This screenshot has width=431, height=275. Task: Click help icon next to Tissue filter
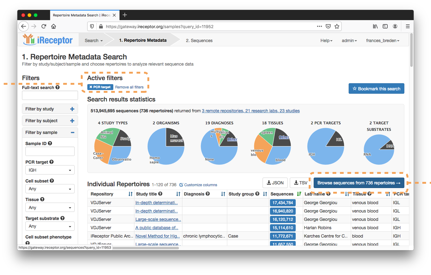tap(42, 200)
